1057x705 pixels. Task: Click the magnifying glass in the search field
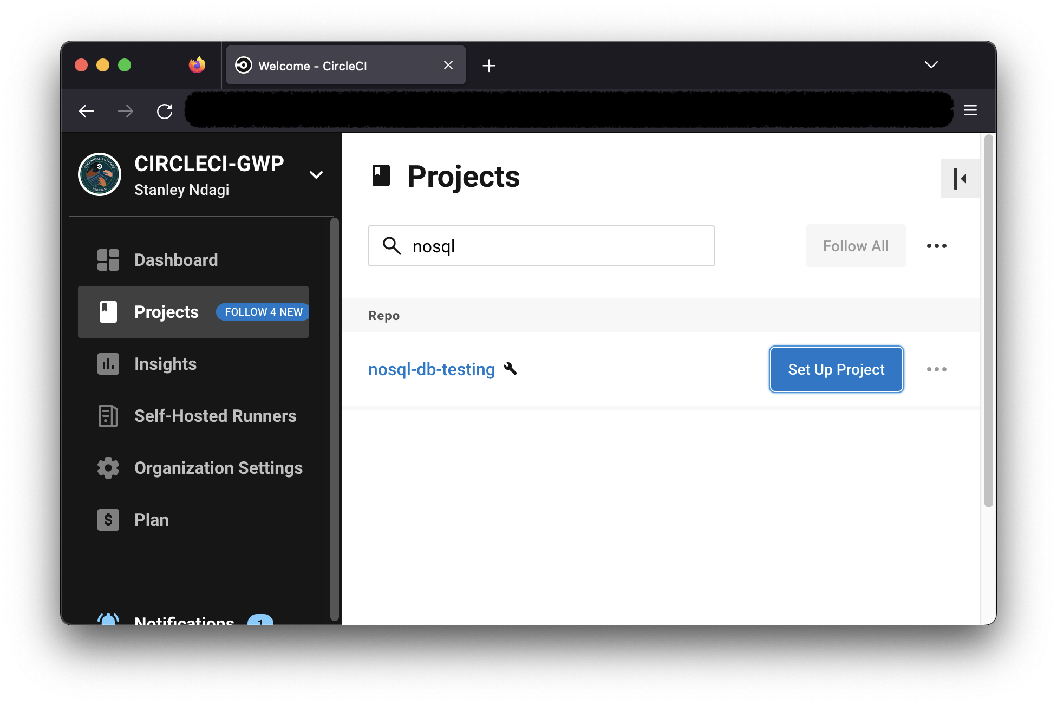pyautogui.click(x=392, y=246)
